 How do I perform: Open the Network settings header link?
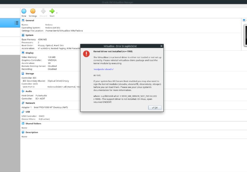[x=30, y=103]
